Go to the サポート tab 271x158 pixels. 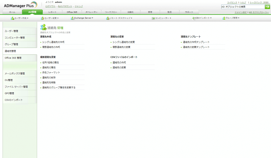click(189, 12)
